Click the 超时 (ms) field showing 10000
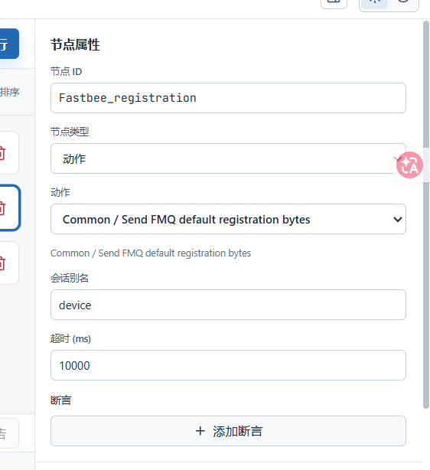The image size is (430, 470). point(228,365)
